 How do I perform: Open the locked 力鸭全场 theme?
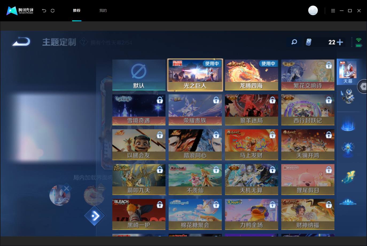click(x=251, y=214)
